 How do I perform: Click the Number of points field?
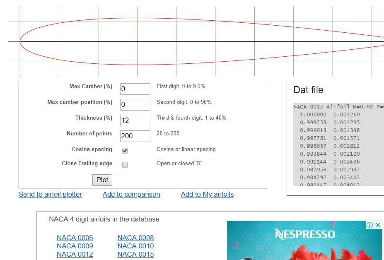pos(135,136)
